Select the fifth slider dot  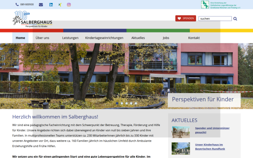point(136,103)
